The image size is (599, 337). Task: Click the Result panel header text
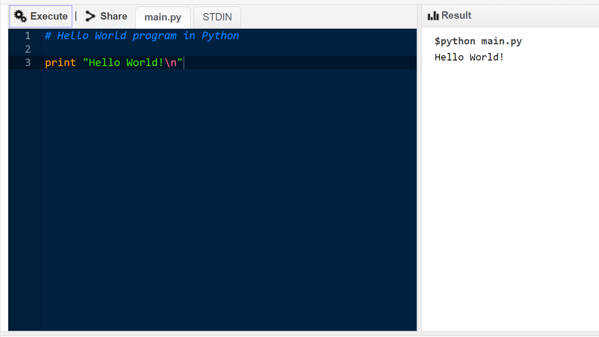point(456,16)
